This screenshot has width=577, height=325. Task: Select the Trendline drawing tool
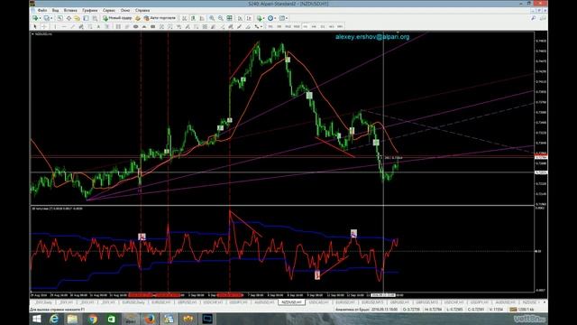[x=73, y=26]
